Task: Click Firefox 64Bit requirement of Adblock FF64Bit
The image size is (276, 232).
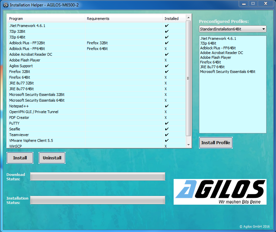Action: [97, 49]
